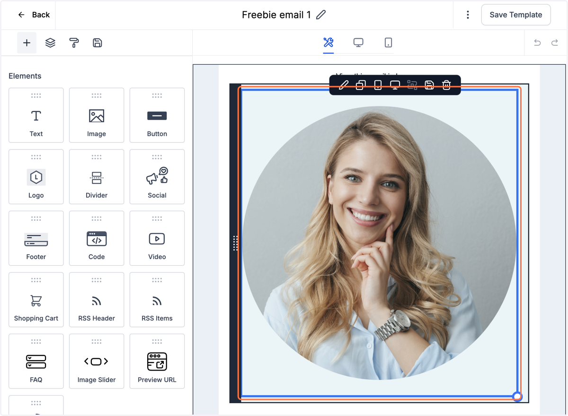Switch to desktop preview mode
Image resolution: width=568 pixels, height=416 pixels.
coord(358,43)
